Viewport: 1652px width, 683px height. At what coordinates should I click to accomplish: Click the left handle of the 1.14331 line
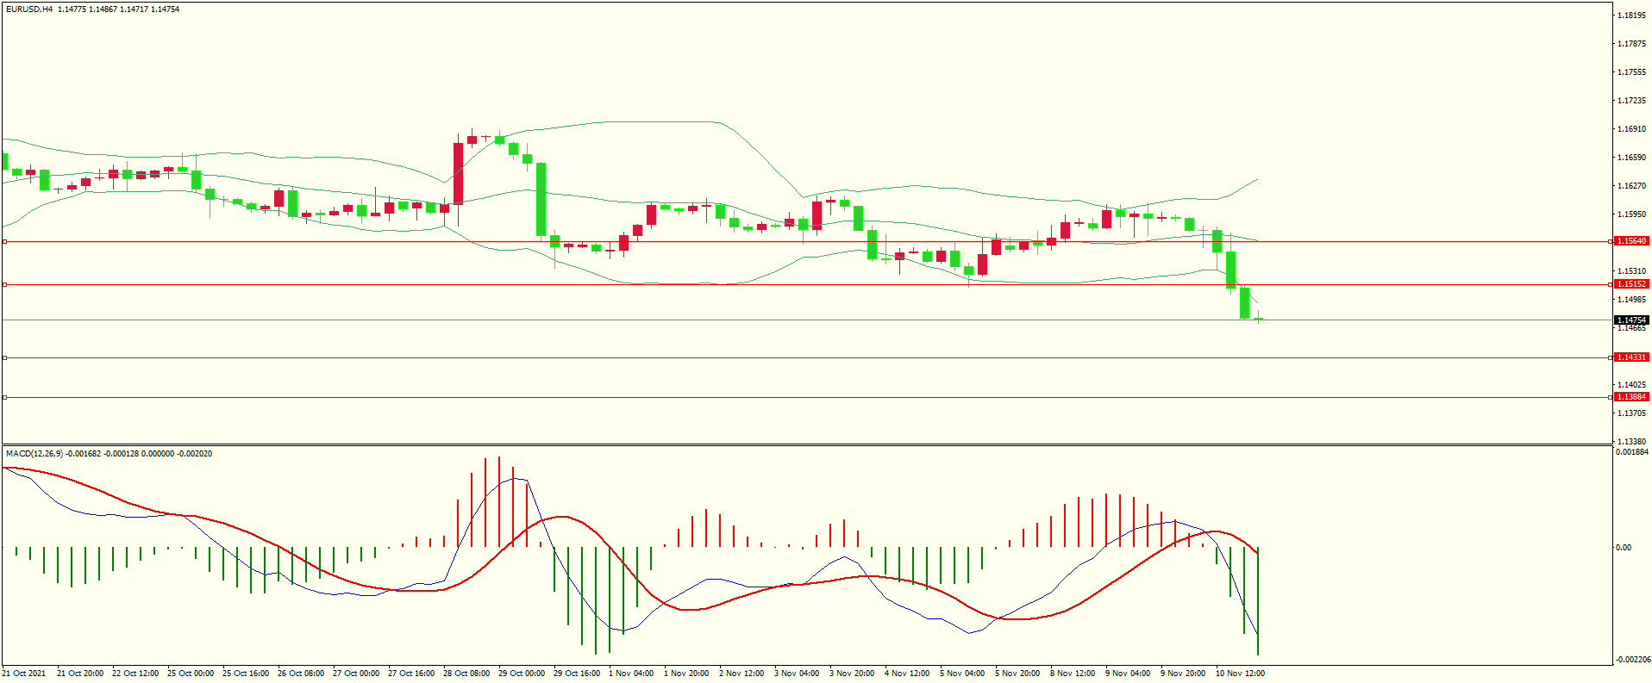[5, 357]
